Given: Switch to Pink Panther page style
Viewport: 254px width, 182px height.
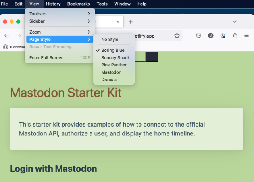Looking at the screenshot, I should tap(114, 65).
